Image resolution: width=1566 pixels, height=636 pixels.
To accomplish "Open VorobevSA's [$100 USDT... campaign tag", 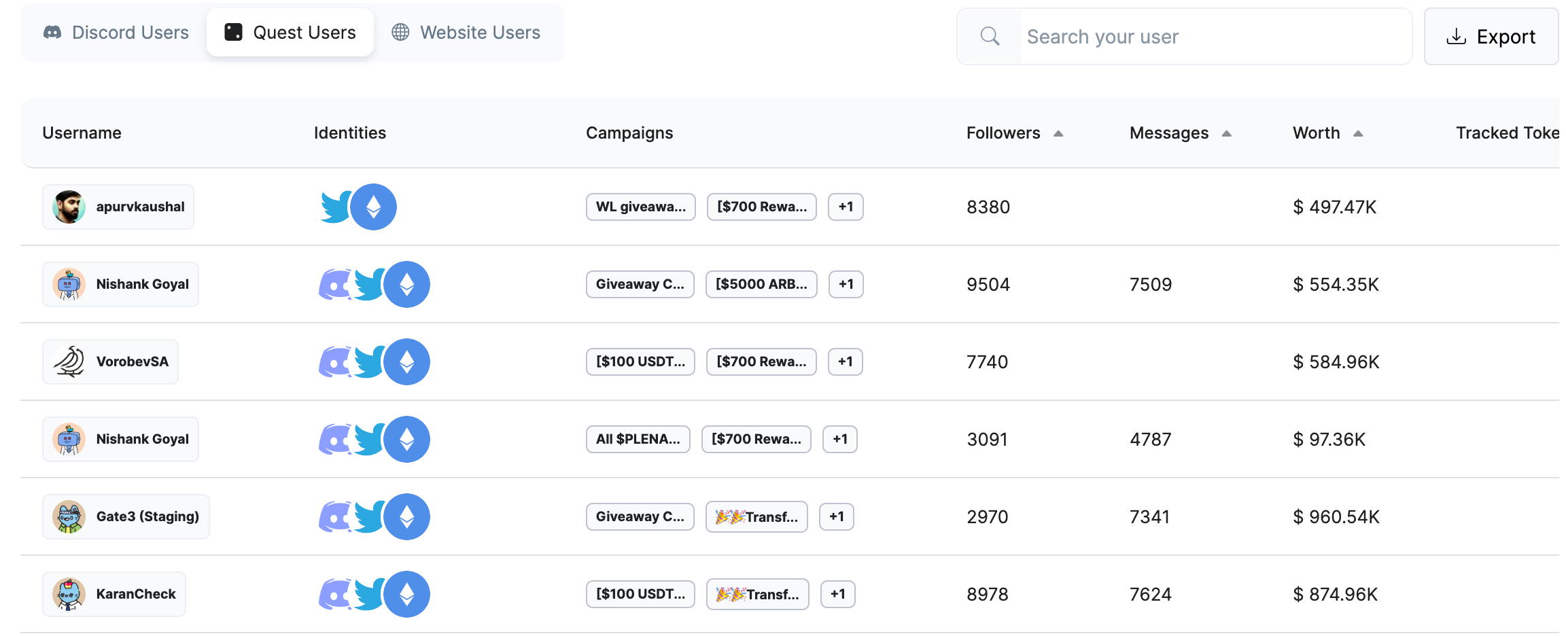I will click(x=641, y=361).
